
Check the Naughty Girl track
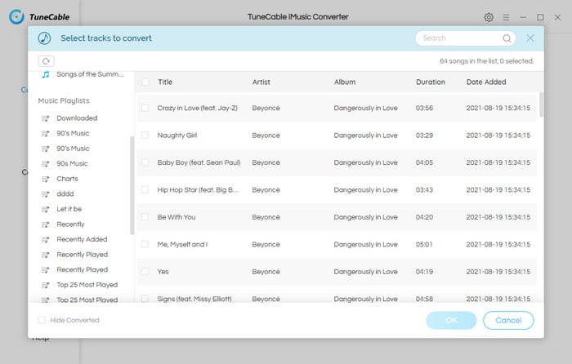coord(145,135)
